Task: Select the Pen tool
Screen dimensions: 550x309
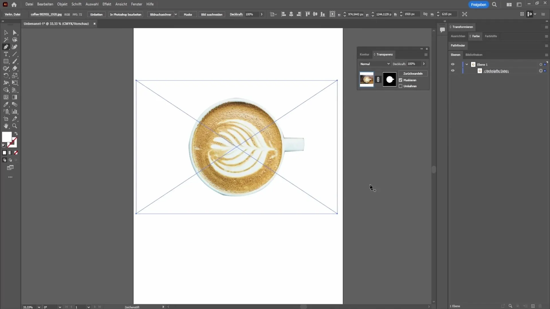Action: click(6, 47)
